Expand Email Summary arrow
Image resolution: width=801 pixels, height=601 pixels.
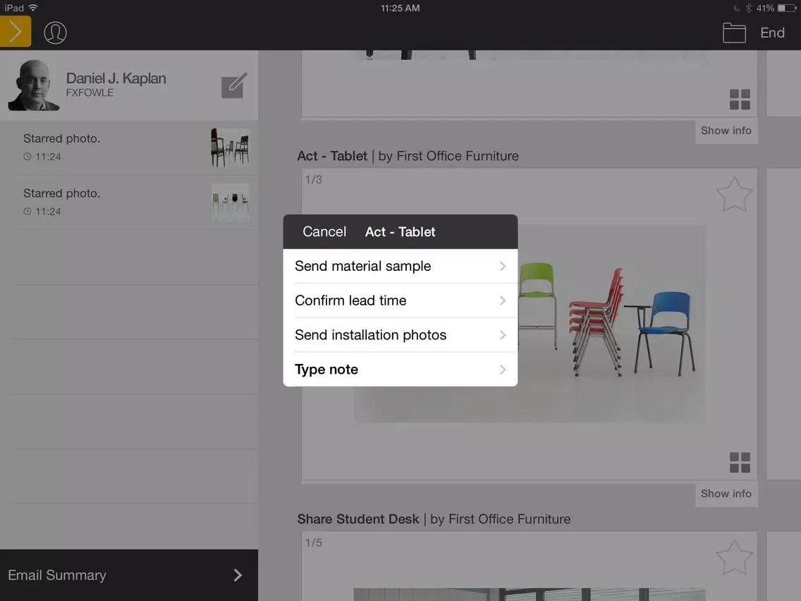[238, 575]
